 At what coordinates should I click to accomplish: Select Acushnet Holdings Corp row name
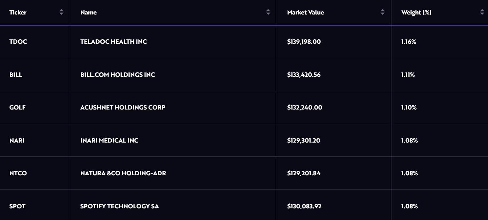click(x=123, y=108)
